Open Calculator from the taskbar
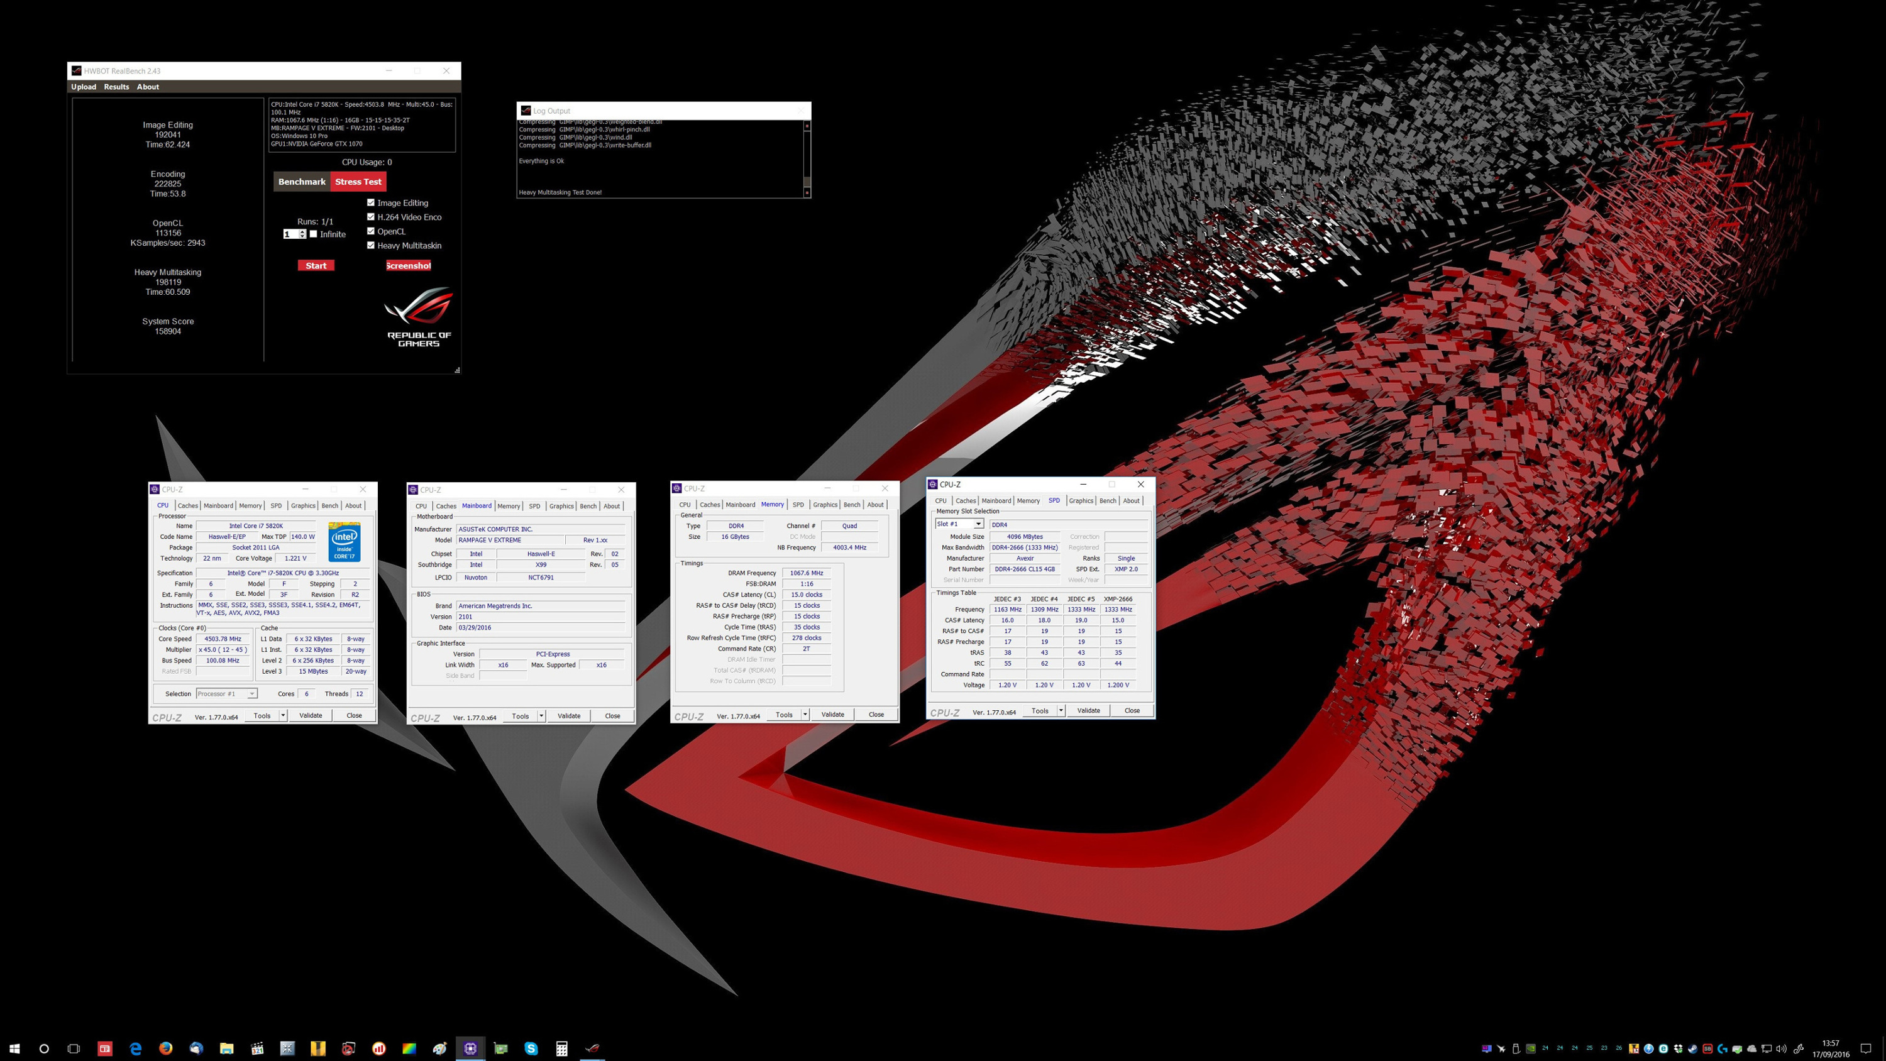The width and height of the screenshot is (1886, 1061). [x=561, y=1048]
